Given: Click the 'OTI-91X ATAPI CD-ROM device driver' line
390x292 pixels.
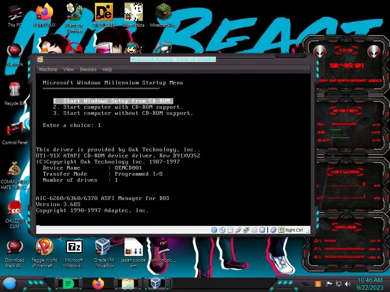Looking at the screenshot, I should (118, 156).
